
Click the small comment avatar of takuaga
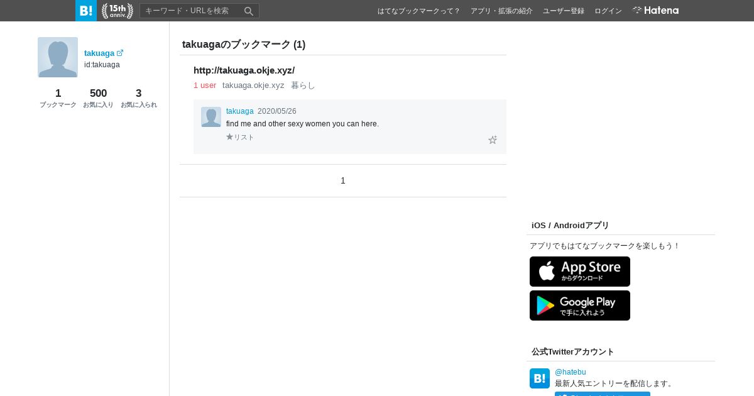(211, 117)
